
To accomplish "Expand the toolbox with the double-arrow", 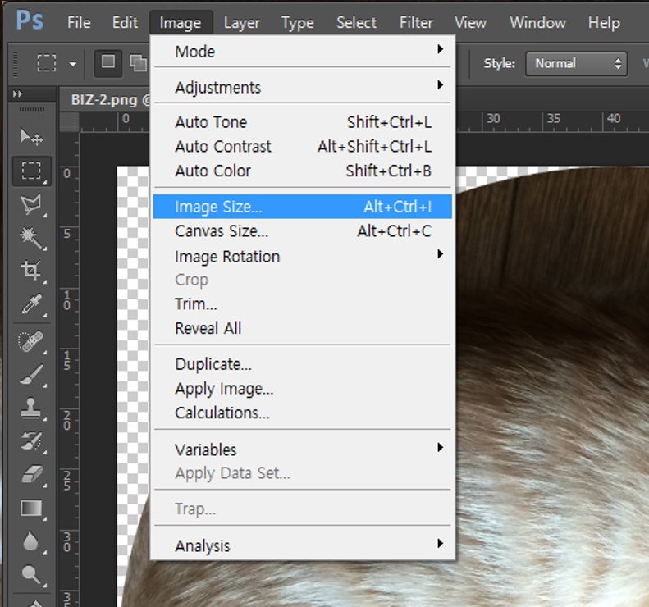I will [17, 94].
